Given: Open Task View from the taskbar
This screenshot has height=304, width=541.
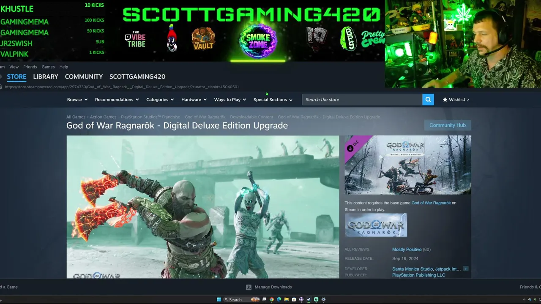Looking at the screenshot, I should pos(265,299).
